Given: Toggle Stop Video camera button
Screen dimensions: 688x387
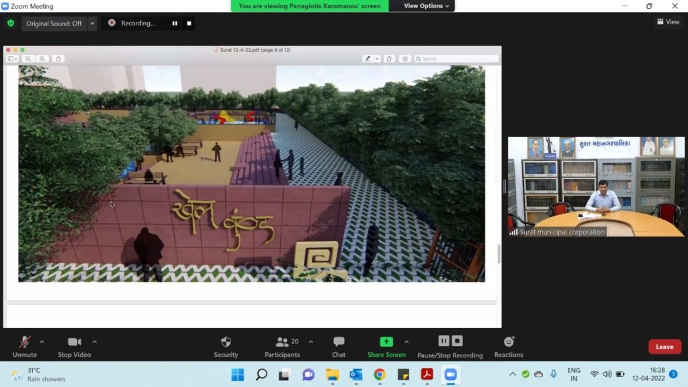Looking at the screenshot, I should 74,342.
